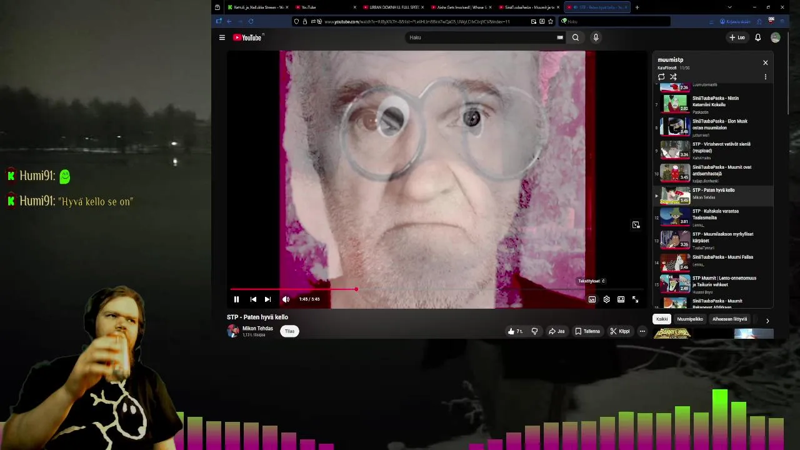Switch to the 'URBAN DOWNHILL FULL SPEED' tab

pos(393,7)
